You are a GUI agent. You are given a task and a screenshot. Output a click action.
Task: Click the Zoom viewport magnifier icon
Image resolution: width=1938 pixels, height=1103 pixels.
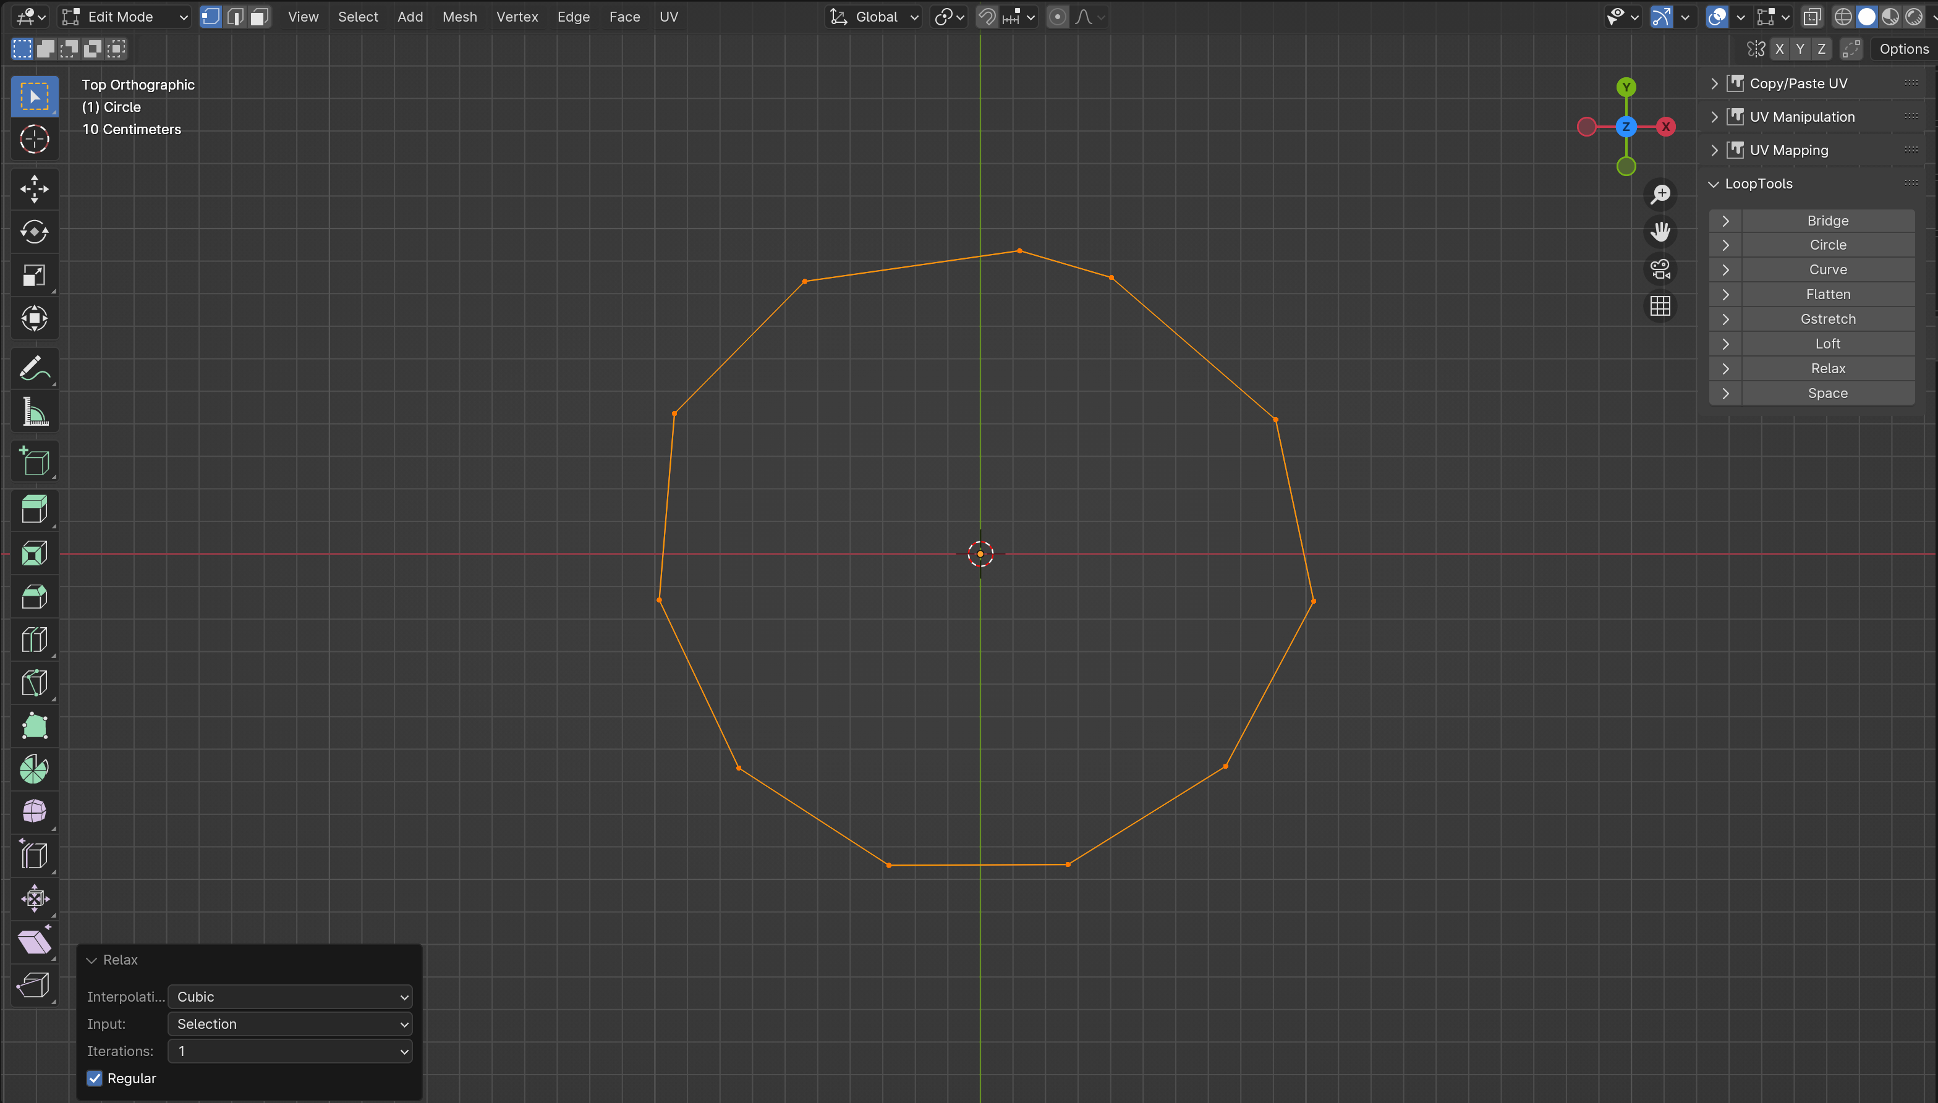click(1660, 195)
